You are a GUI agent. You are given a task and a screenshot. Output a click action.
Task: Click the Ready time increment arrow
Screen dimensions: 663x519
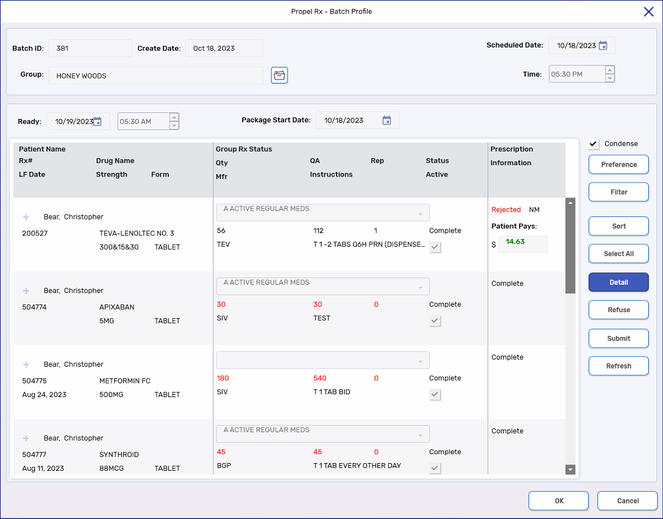click(174, 117)
